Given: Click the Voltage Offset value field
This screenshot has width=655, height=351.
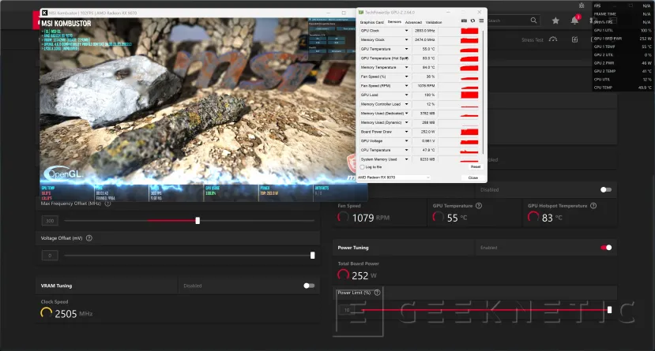Looking at the screenshot, I should click(50, 255).
